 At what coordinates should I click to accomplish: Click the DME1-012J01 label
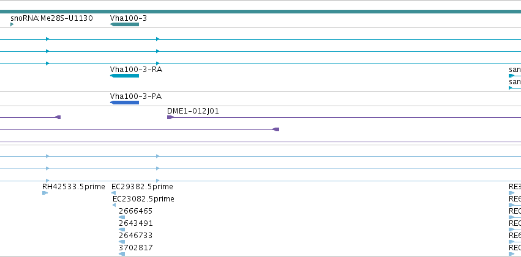coord(193,111)
